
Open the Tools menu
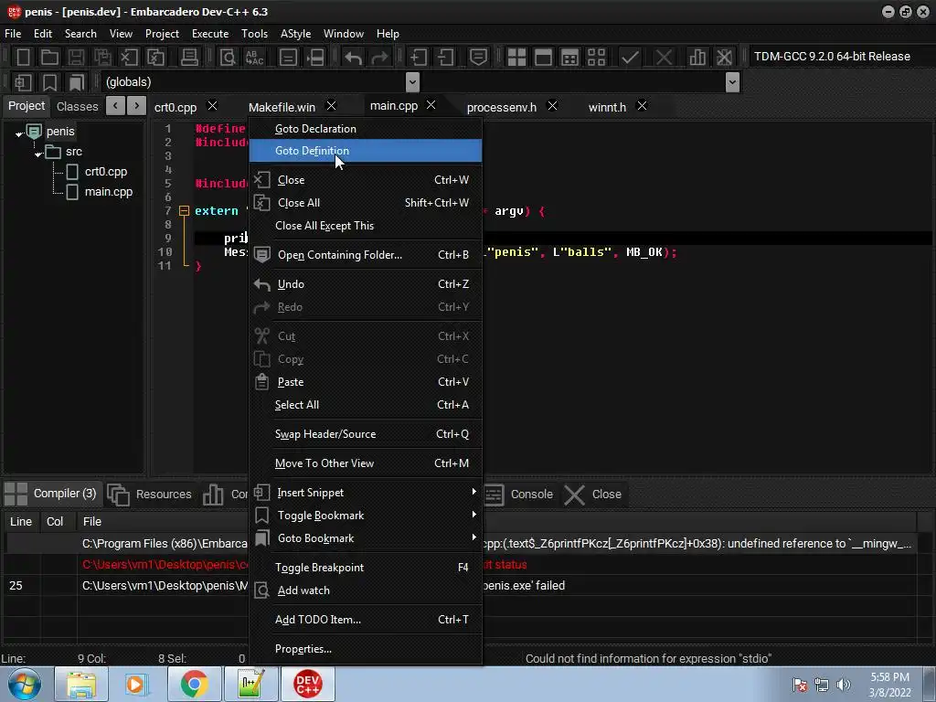click(x=254, y=34)
